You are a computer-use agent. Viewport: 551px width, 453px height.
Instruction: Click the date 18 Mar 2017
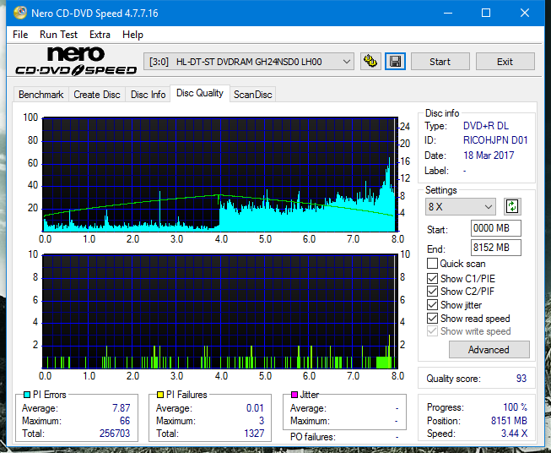(489, 156)
